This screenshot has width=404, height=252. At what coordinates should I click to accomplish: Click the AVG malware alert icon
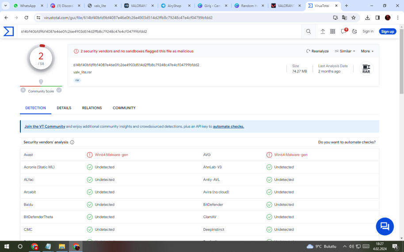(269, 155)
